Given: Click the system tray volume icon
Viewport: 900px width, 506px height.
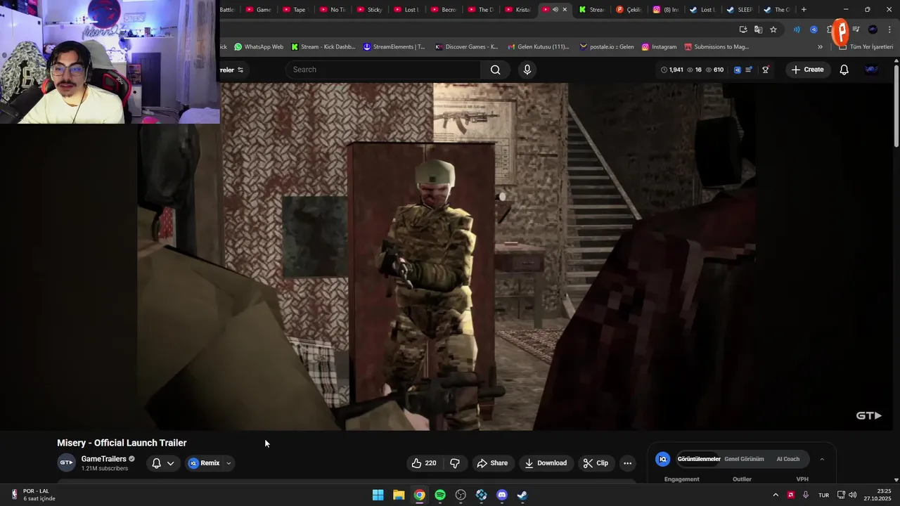Looking at the screenshot, I should pyautogui.click(x=853, y=495).
